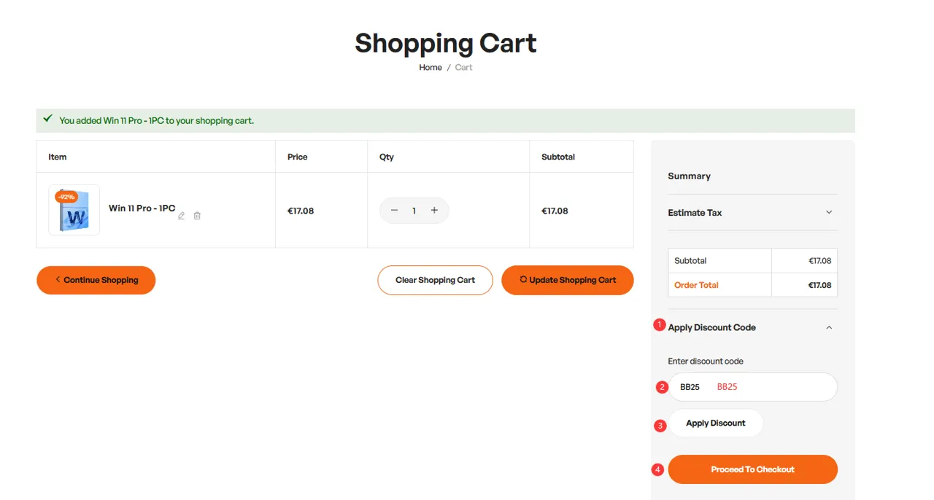Go to Home via breadcrumb

(x=431, y=67)
